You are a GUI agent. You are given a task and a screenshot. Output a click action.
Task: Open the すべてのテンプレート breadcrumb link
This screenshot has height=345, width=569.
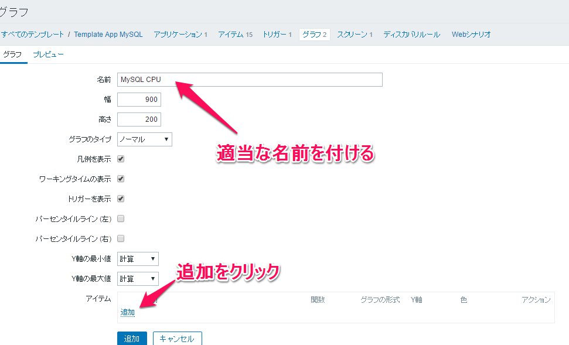pos(32,35)
